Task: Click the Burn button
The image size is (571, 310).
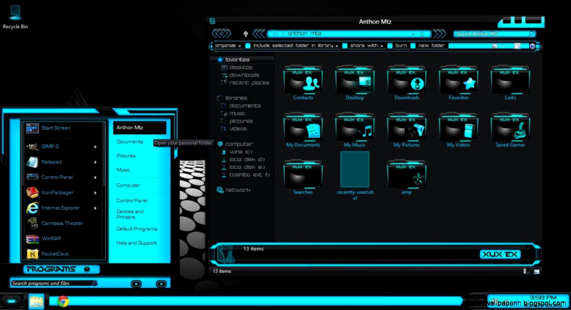Action: click(x=400, y=45)
